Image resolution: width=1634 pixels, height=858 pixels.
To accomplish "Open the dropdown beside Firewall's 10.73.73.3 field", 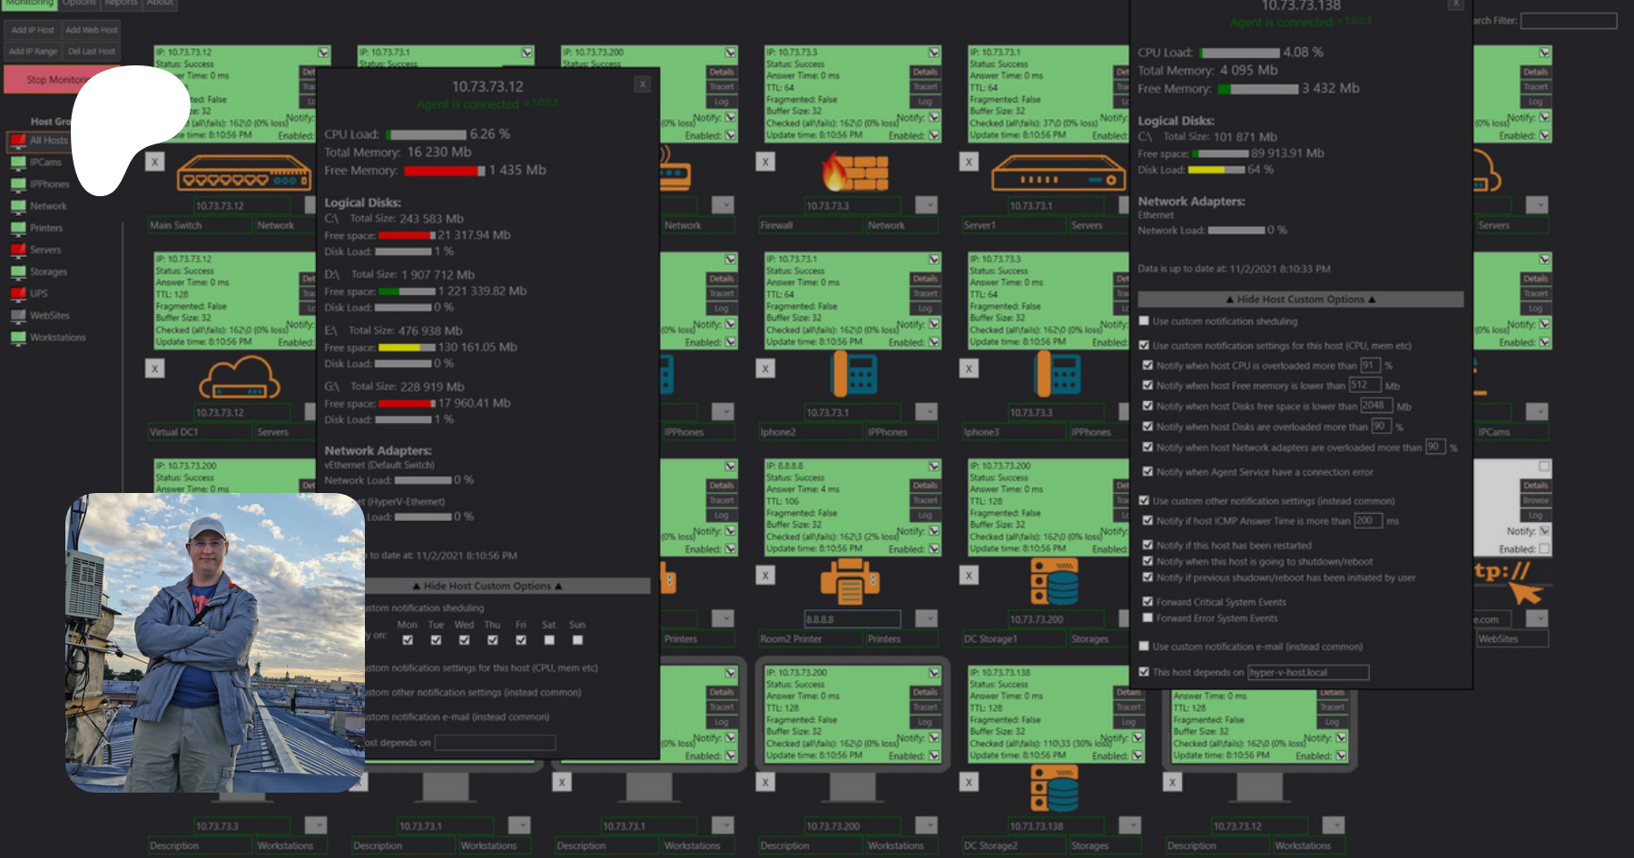I will (x=926, y=205).
